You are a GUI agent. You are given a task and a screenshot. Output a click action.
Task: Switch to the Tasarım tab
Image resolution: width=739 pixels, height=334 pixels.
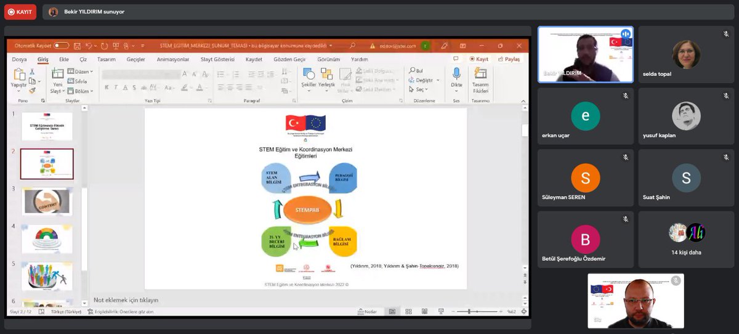(106, 59)
